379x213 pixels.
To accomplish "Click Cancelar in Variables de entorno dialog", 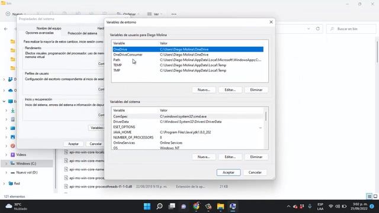I will (x=255, y=172).
